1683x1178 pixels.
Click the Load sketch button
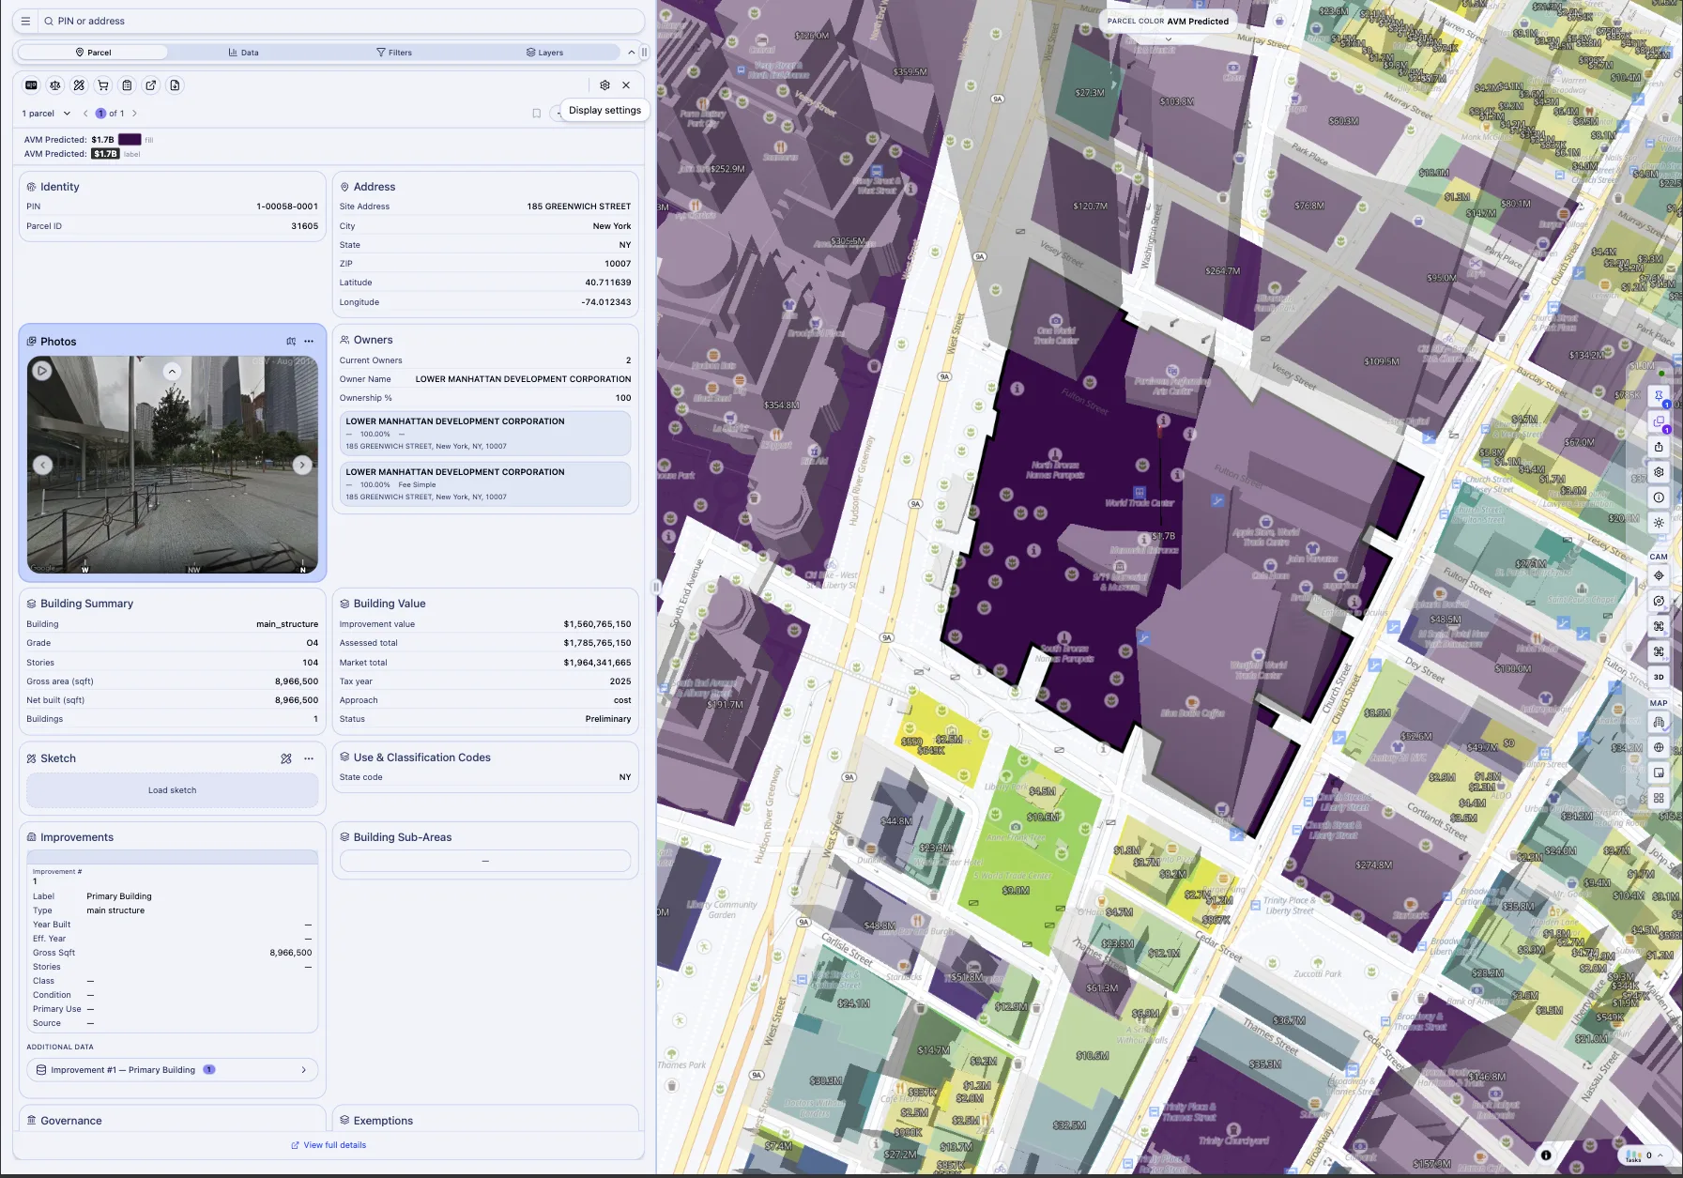[x=172, y=790]
